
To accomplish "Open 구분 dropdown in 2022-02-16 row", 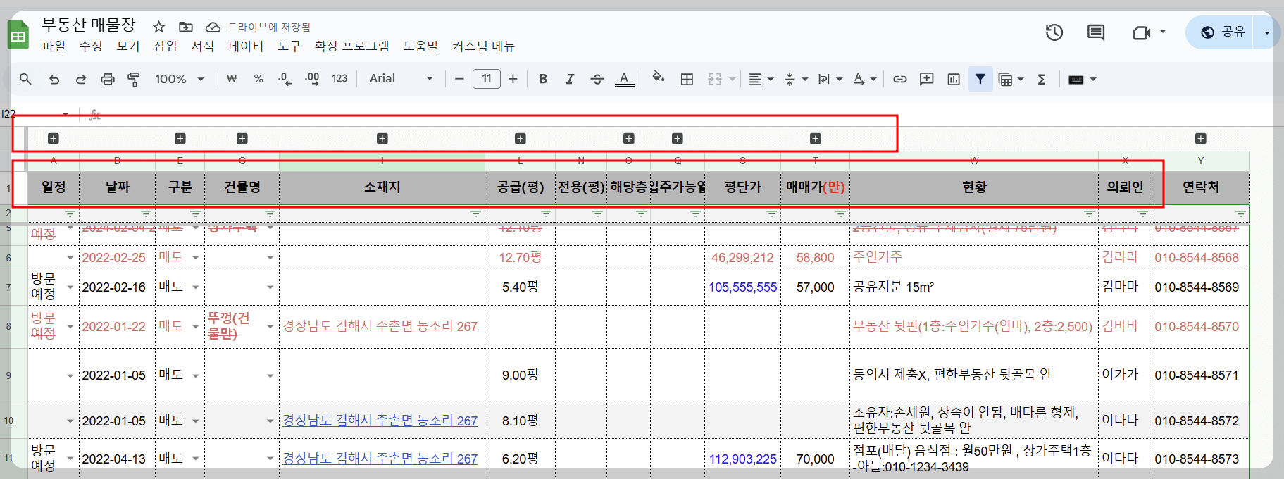I will [196, 287].
